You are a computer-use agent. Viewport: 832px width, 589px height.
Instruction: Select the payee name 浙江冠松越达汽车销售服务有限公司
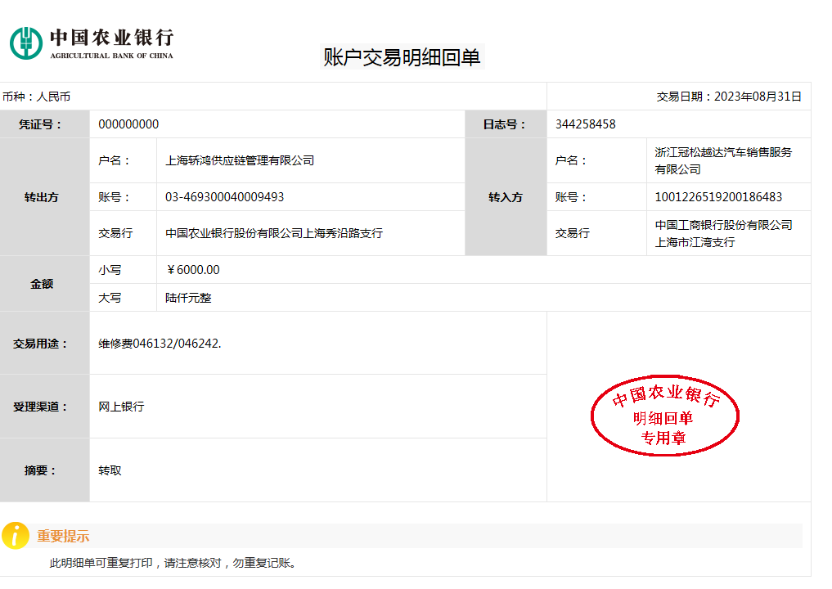click(x=723, y=160)
